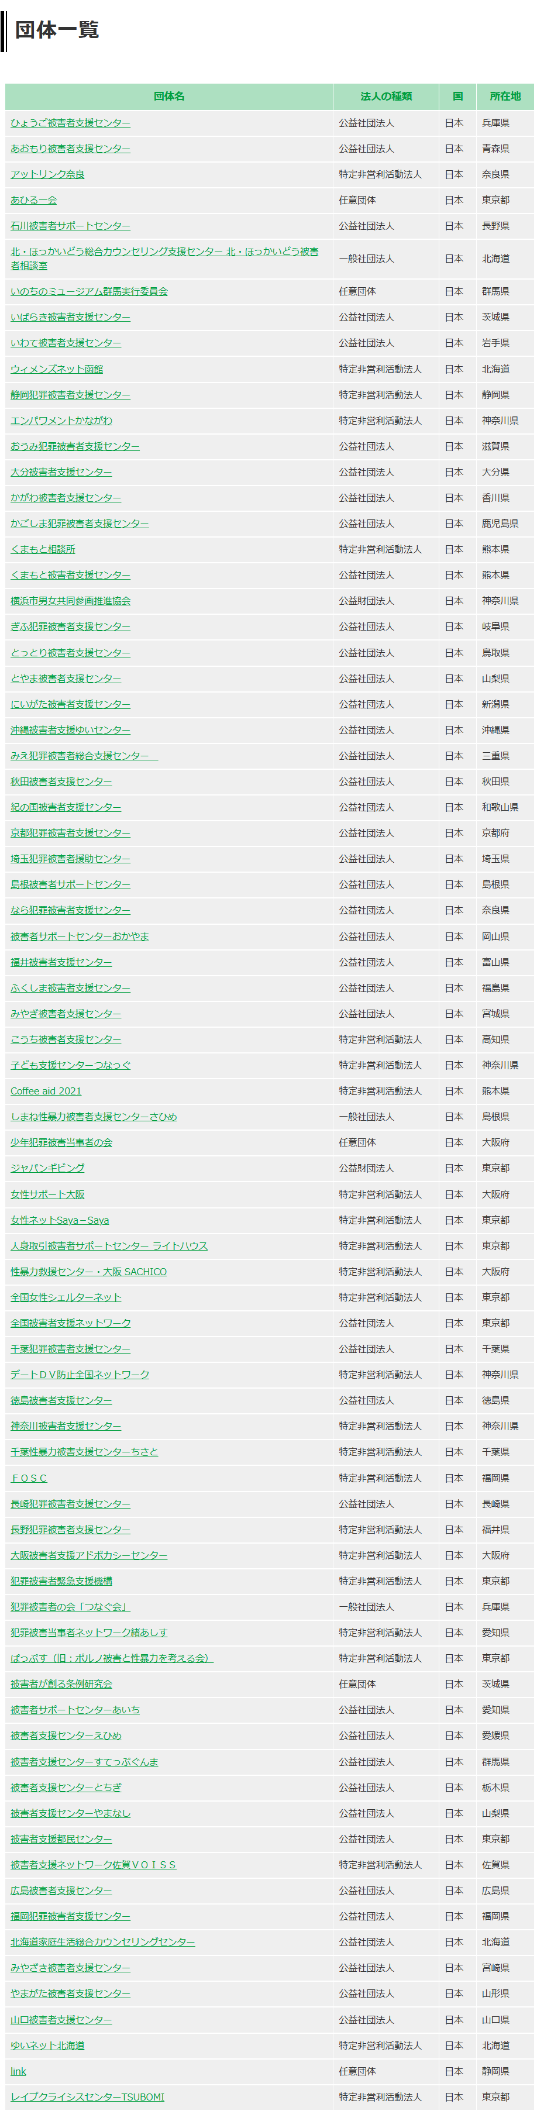Screen dimensions: 537x2128
Task: Open 北海道家庭生活総合カウンセリングセンター link
Action: click(102, 1941)
